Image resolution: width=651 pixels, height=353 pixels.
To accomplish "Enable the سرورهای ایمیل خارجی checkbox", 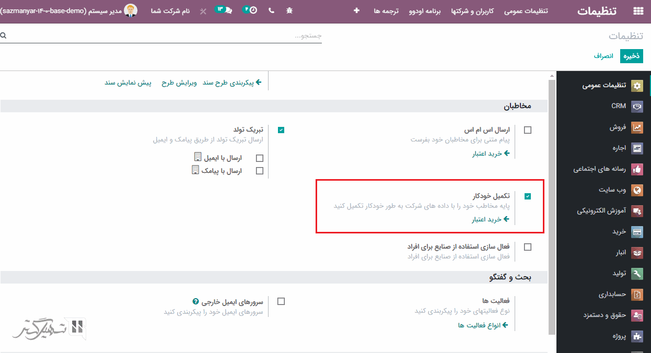I will (x=281, y=301).
